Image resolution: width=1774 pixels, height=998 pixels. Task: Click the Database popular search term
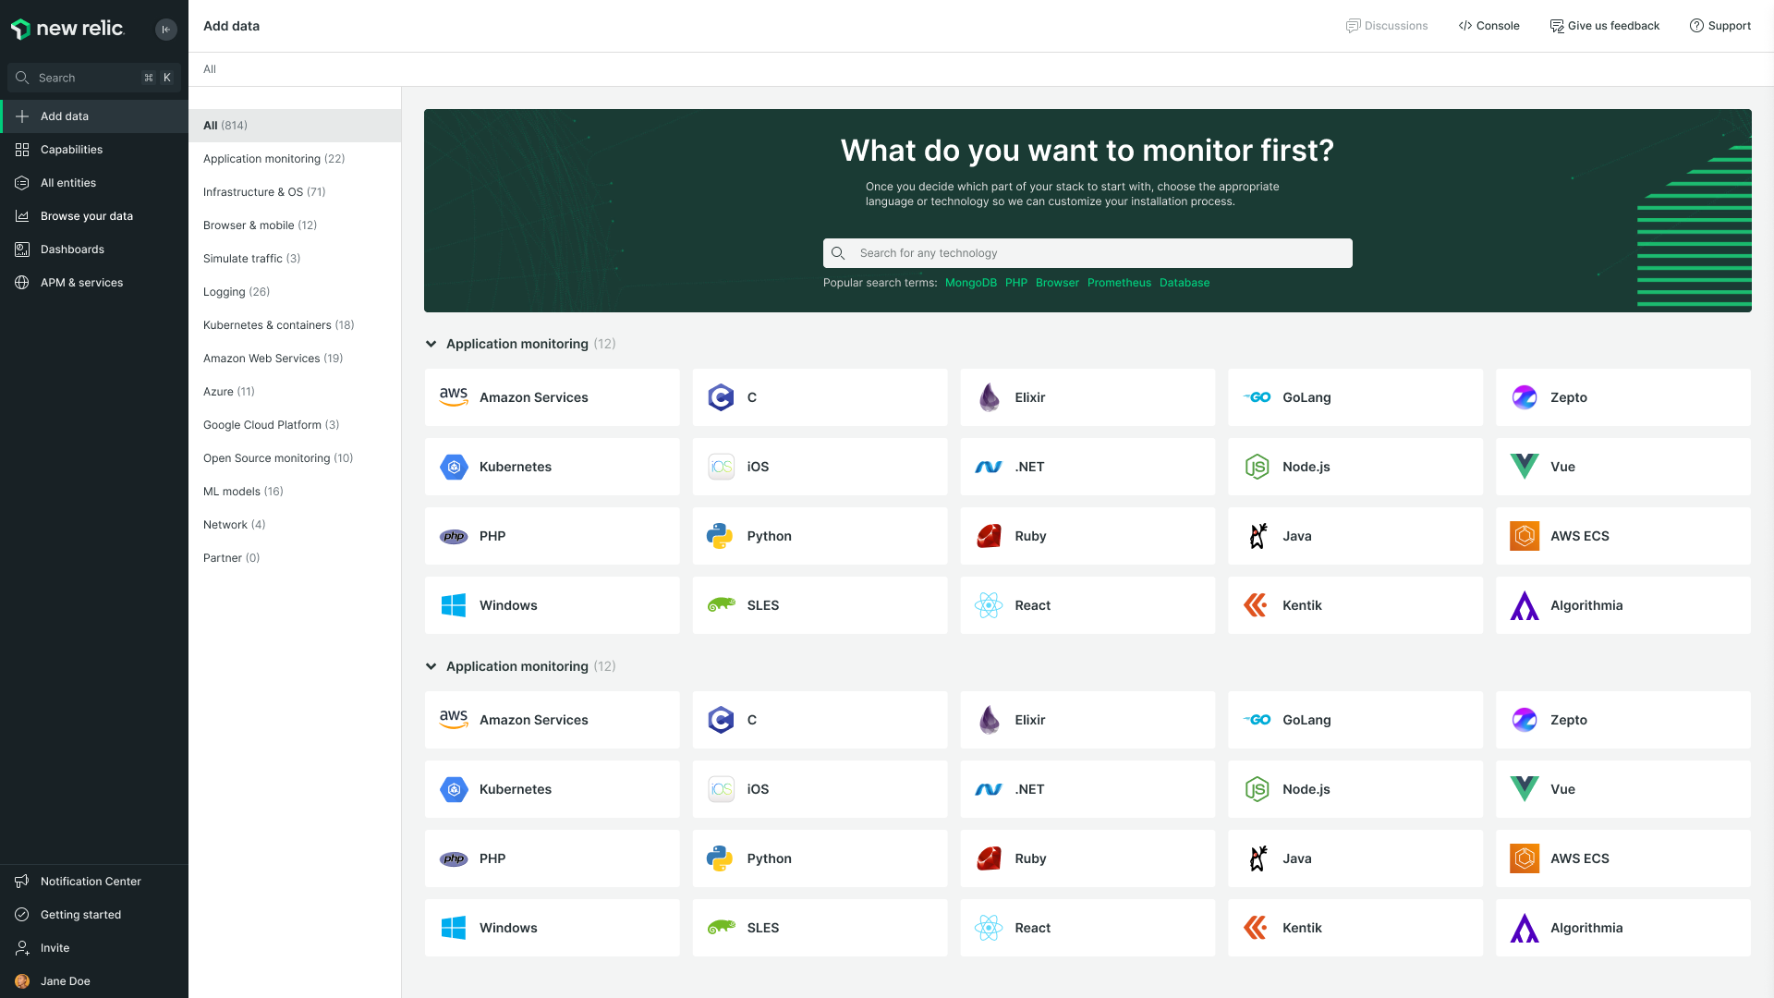point(1184,283)
